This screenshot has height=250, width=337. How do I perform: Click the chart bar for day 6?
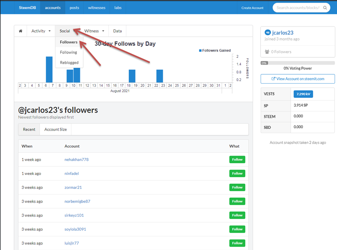click(x=49, y=70)
